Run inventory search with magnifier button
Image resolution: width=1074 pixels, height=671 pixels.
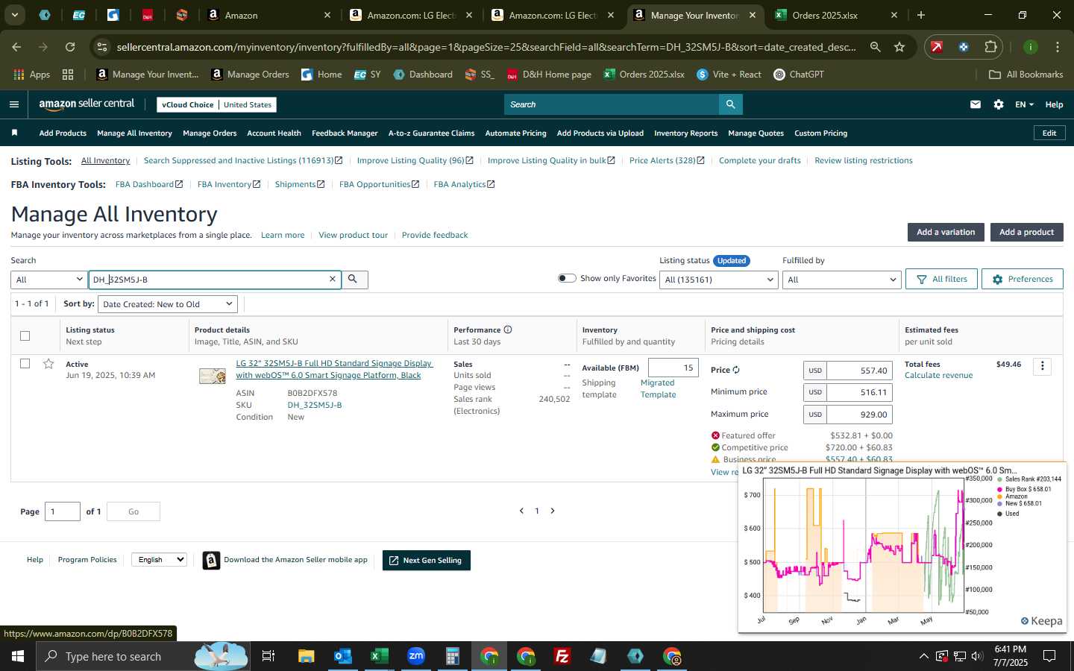[354, 279]
